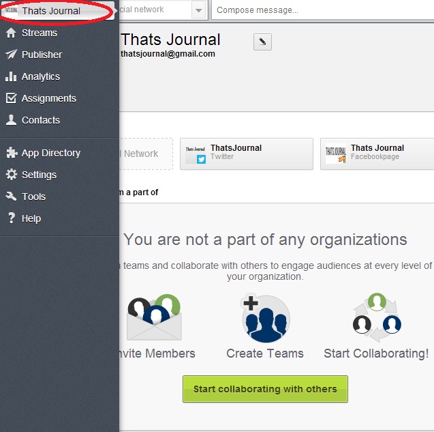Click the Create Teams label

265,354
